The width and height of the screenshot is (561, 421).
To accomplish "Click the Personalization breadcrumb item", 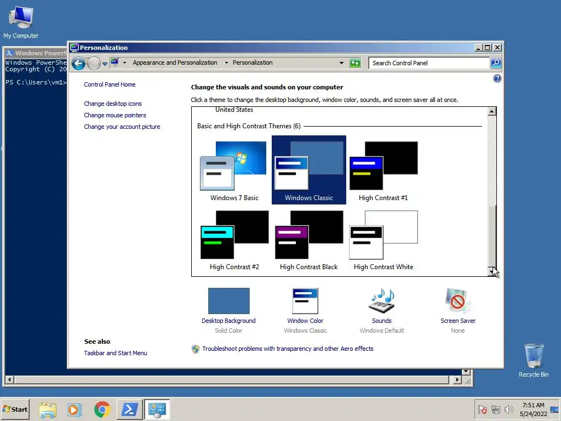I will pos(253,62).
